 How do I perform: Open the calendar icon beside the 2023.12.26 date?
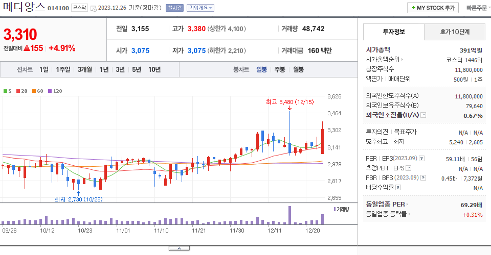point(93,9)
